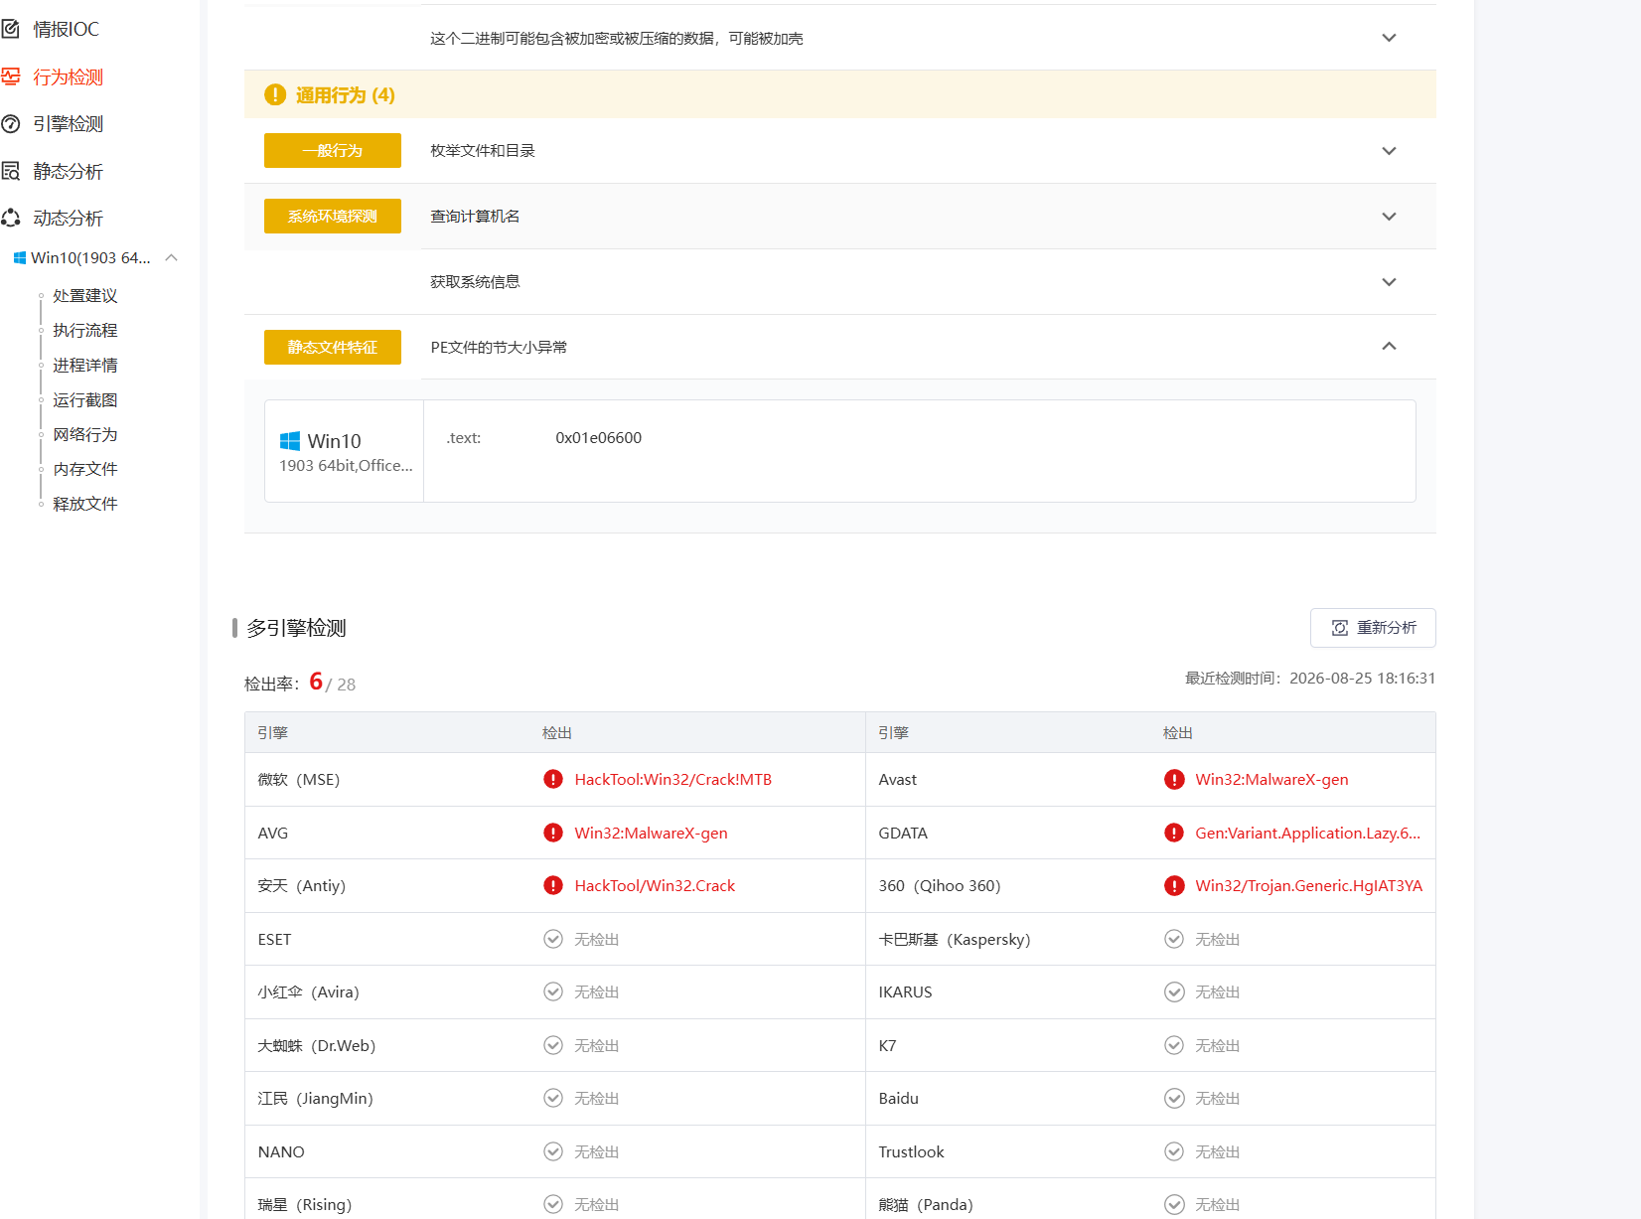1641x1219 pixels.
Task: Open 执行流程 sub-item
Action: (85, 331)
